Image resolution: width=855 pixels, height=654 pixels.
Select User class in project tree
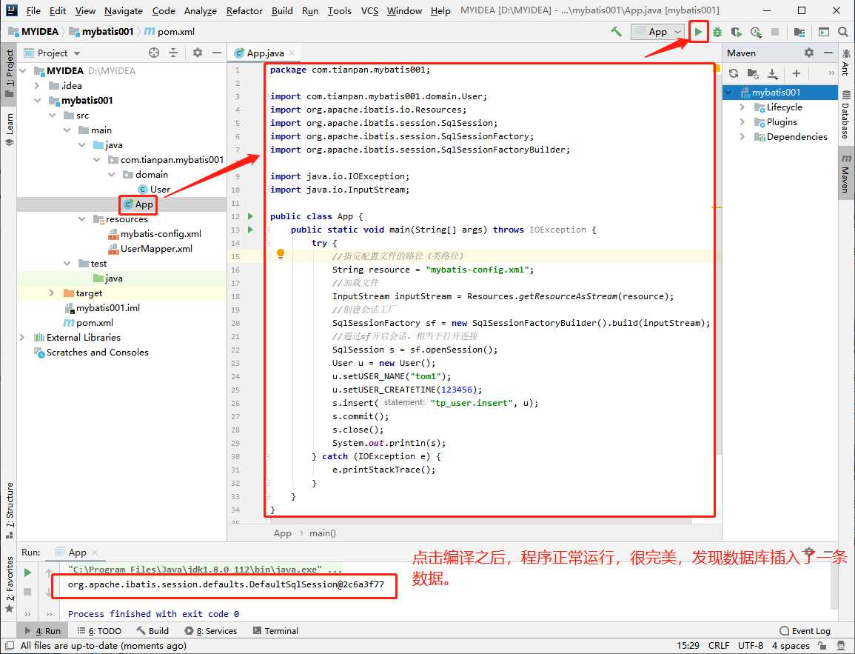point(154,190)
